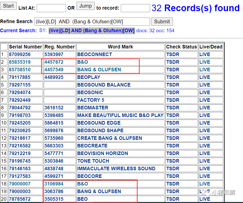Open registration number 5303846

point(54,161)
